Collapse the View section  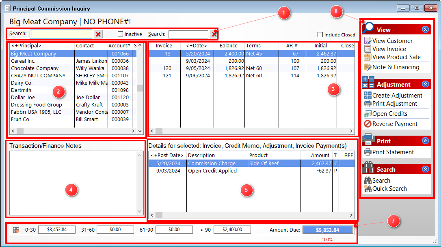click(425, 30)
